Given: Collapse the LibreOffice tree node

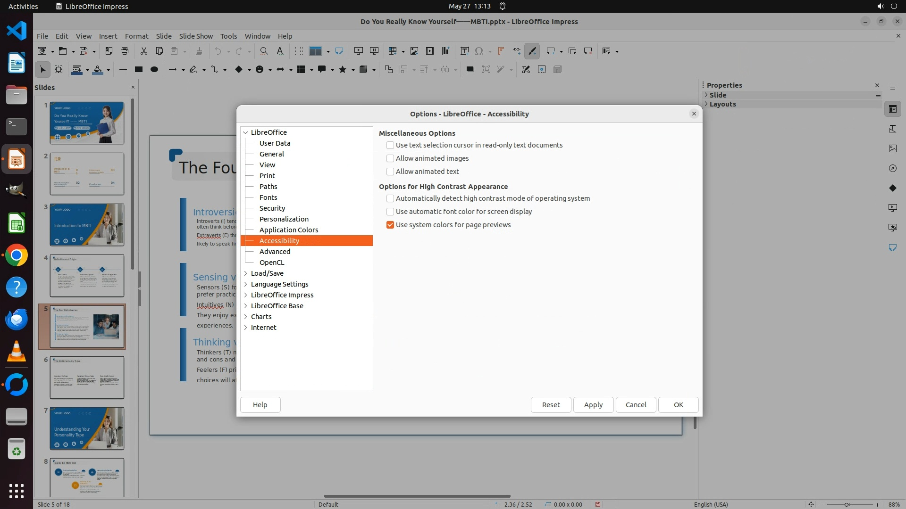Looking at the screenshot, I should [245, 132].
